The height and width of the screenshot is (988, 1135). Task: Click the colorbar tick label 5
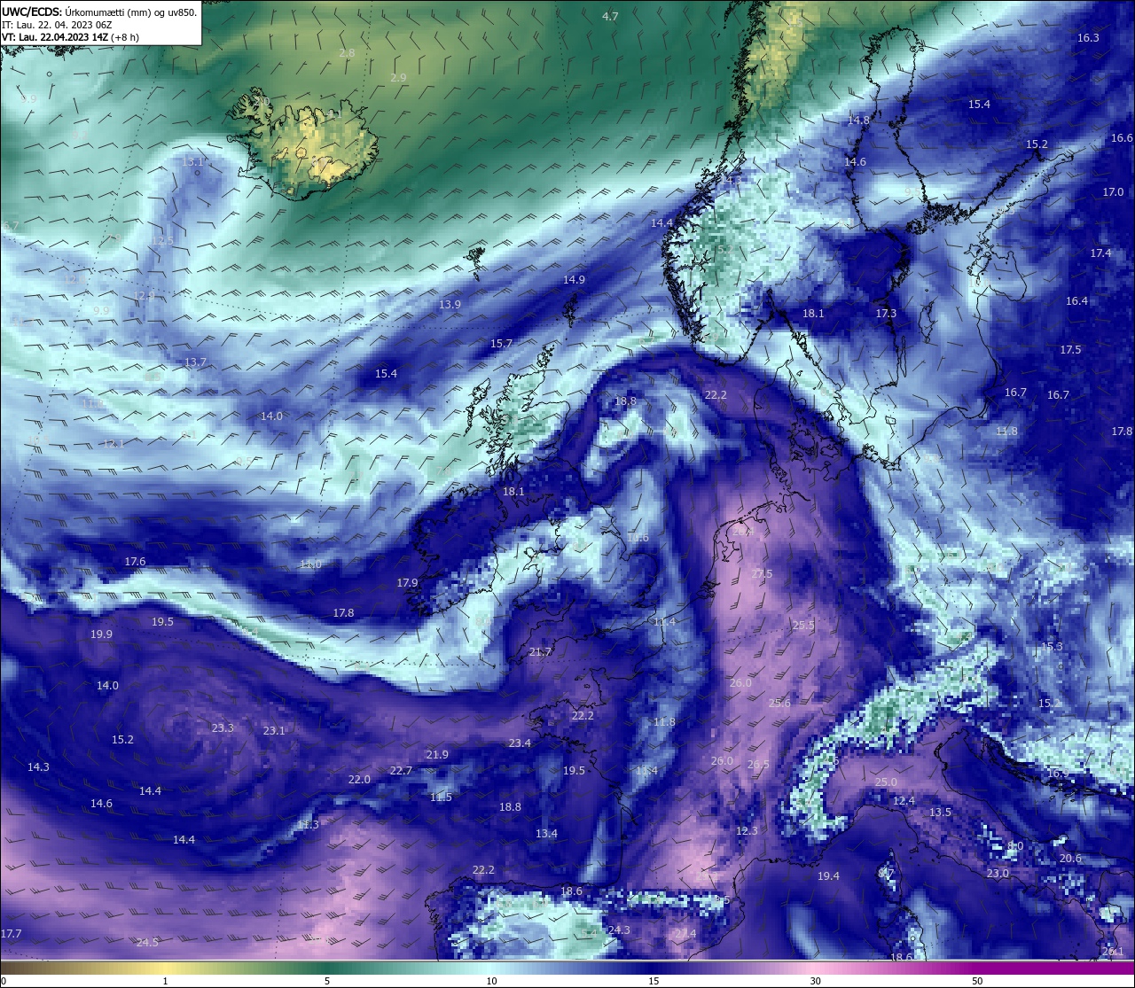pyautogui.click(x=327, y=981)
